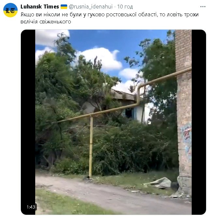Click the yellow gas pipe vertical post
Screen dimensions: 208x218
tap(91, 147)
